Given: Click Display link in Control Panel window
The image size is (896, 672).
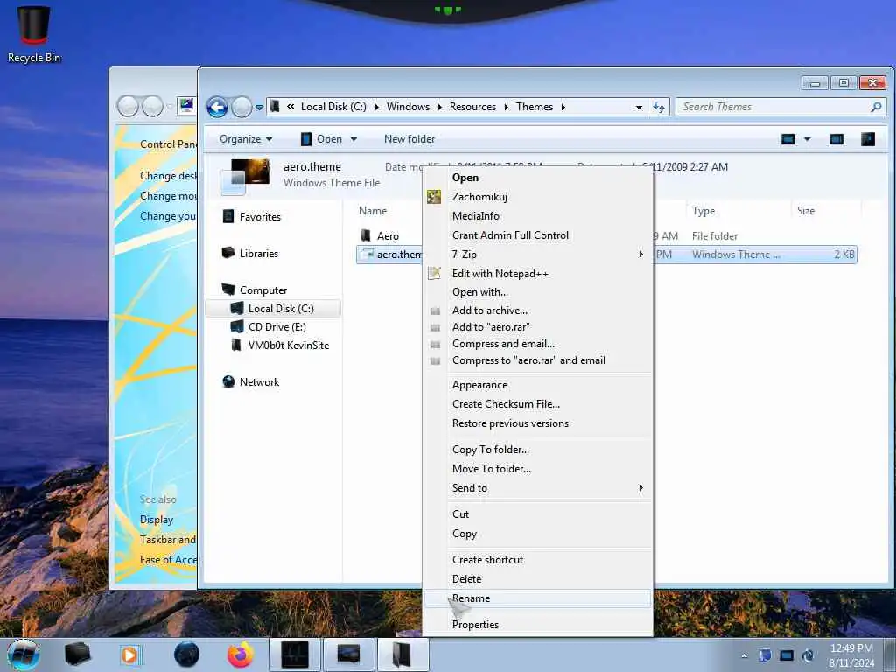Looking at the screenshot, I should point(157,520).
